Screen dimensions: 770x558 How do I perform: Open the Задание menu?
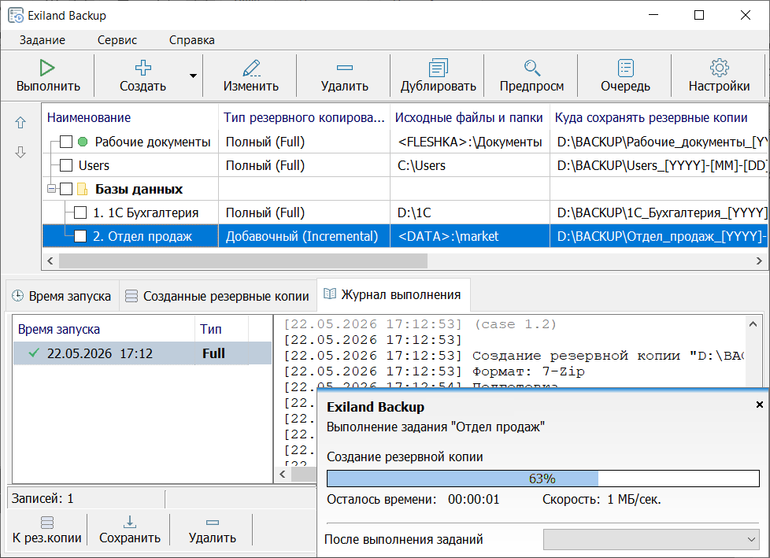click(43, 40)
